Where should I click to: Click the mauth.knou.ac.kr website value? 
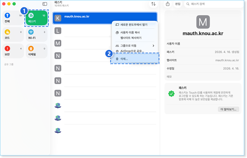pyautogui.click(x=227, y=60)
